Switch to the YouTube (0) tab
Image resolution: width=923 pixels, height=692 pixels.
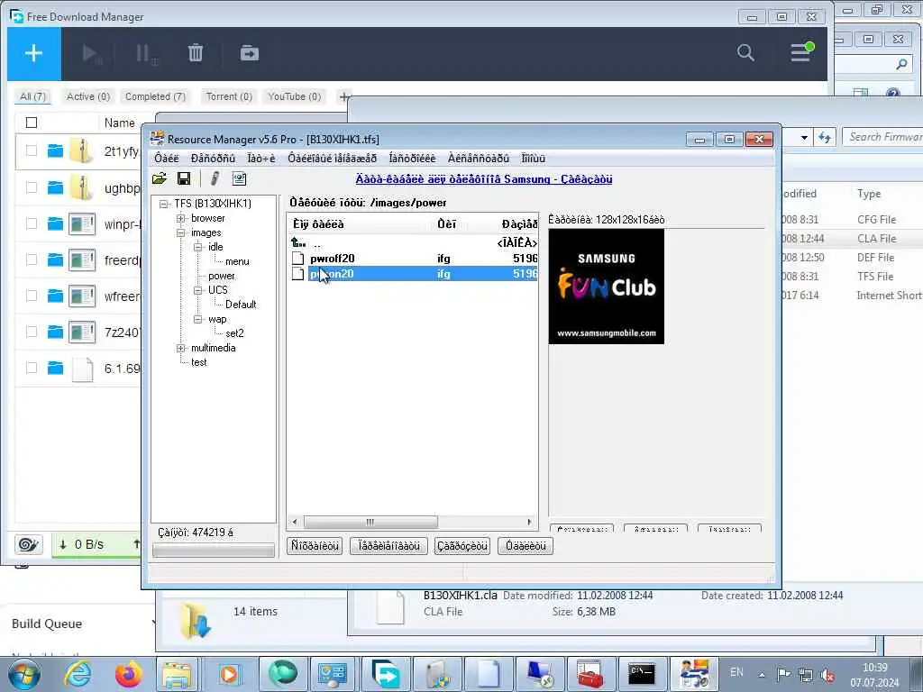[x=295, y=96]
